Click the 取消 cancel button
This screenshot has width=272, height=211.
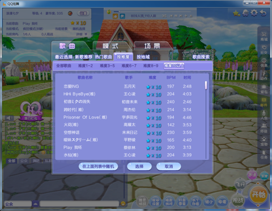pos(168,166)
